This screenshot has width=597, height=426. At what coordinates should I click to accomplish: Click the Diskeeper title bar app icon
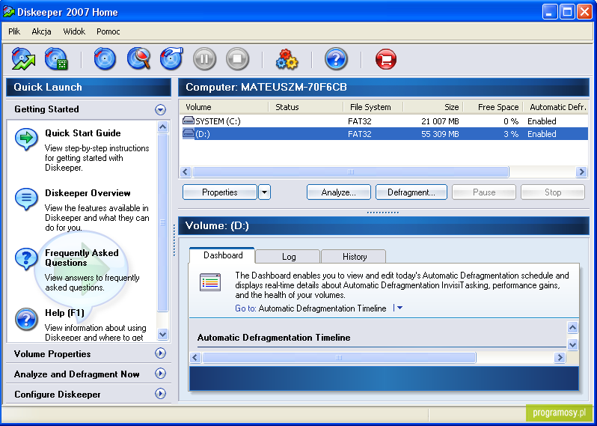point(8,12)
